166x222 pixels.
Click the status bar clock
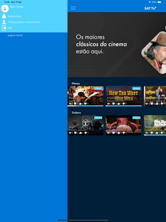pyautogui.click(x=7, y=2)
